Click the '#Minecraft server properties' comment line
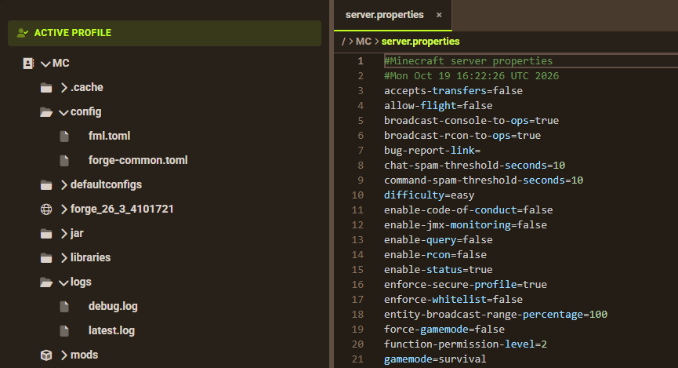The width and height of the screenshot is (678, 368). click(x=468, y=61)
